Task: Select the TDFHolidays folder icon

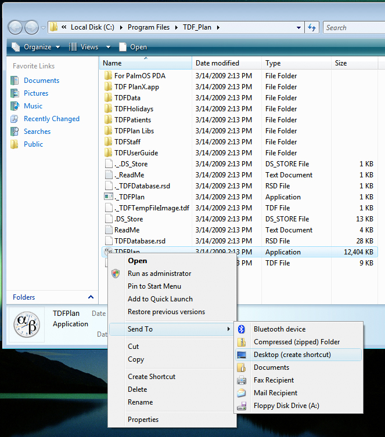Action: [x=109, y=109]
